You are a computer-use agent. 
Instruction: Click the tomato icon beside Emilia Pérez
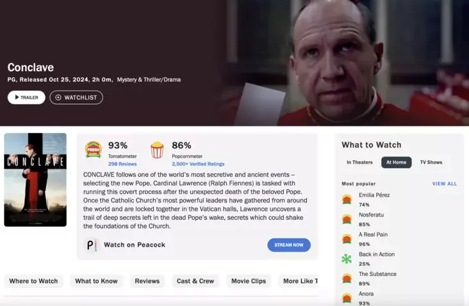[347, 199]
